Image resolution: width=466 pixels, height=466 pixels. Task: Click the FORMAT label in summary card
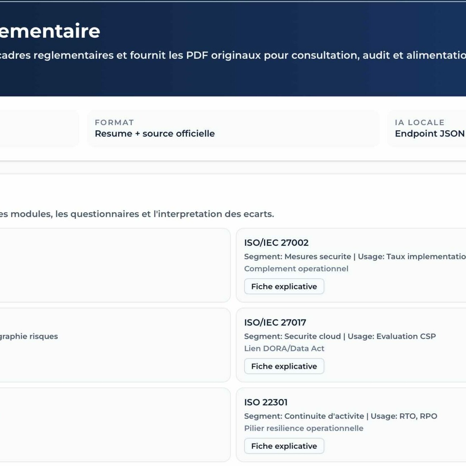tap(114, 123)
